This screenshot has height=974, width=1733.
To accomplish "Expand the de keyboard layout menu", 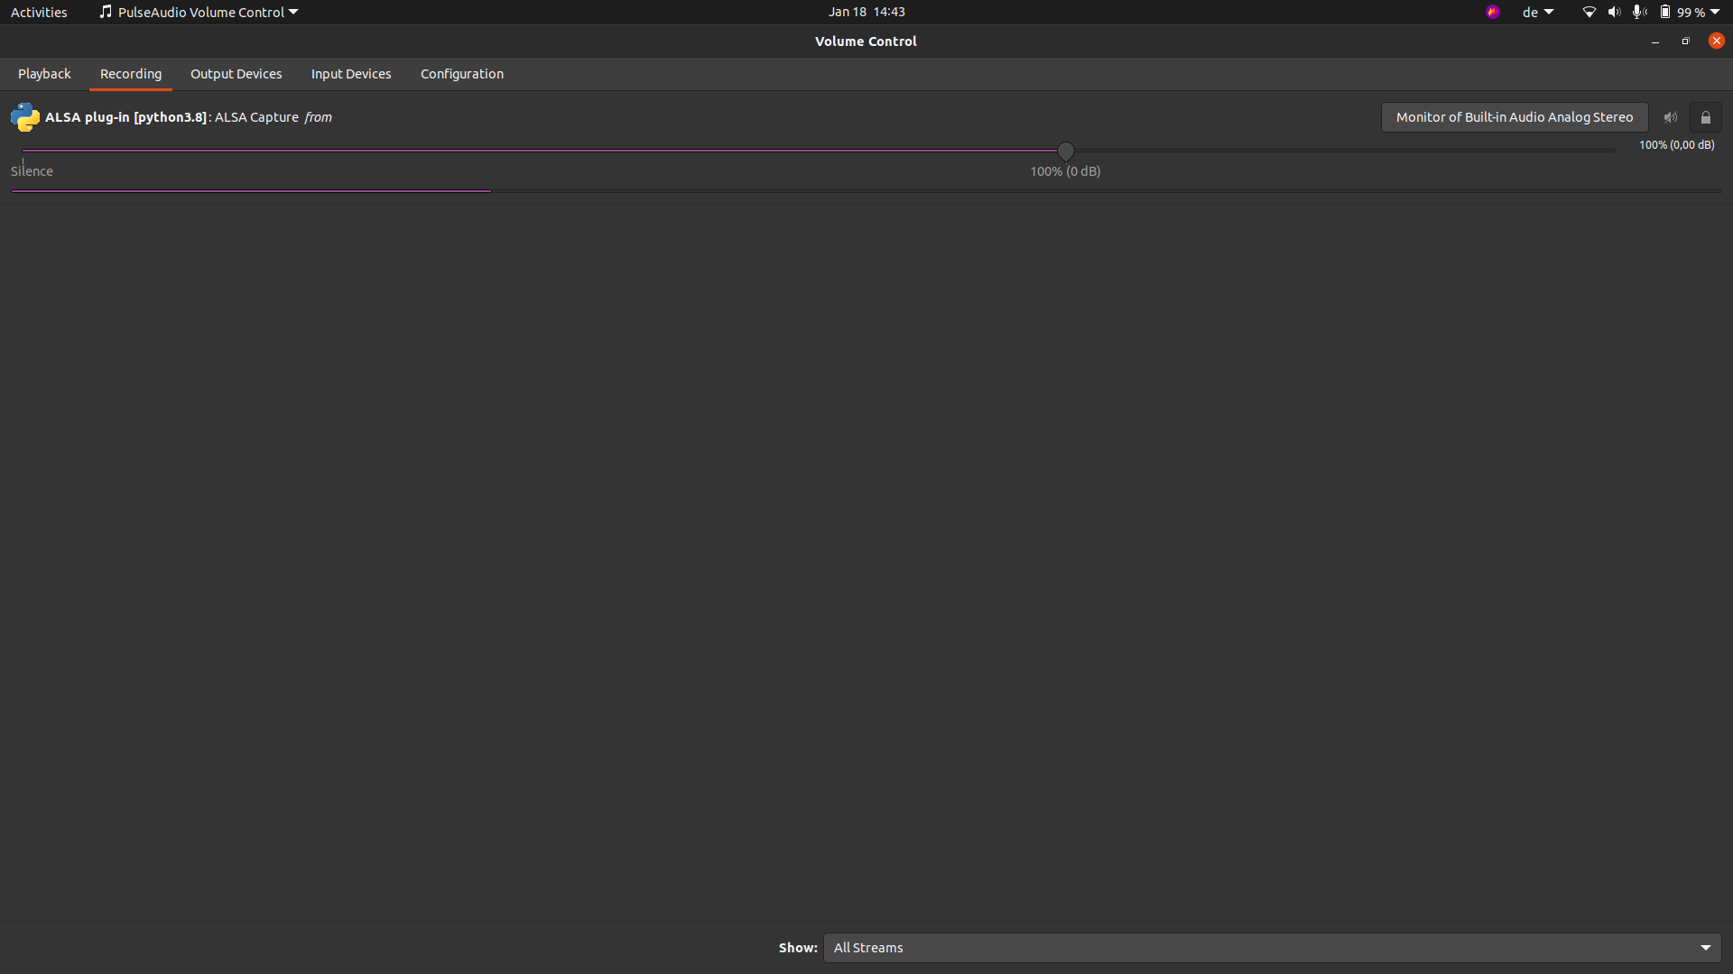I will point(1538,13).
